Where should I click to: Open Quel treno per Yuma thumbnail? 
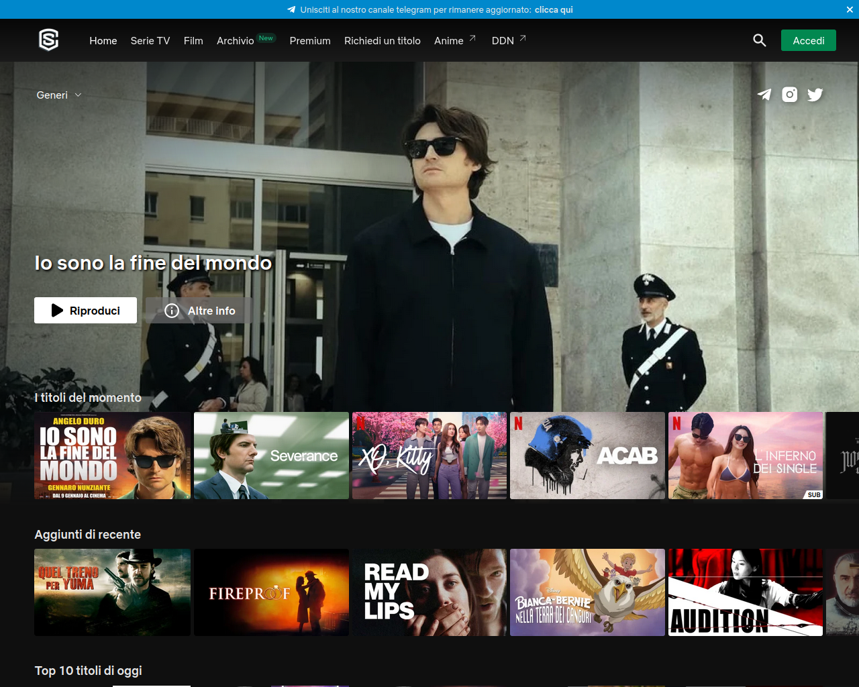click(x=112, y=592)
